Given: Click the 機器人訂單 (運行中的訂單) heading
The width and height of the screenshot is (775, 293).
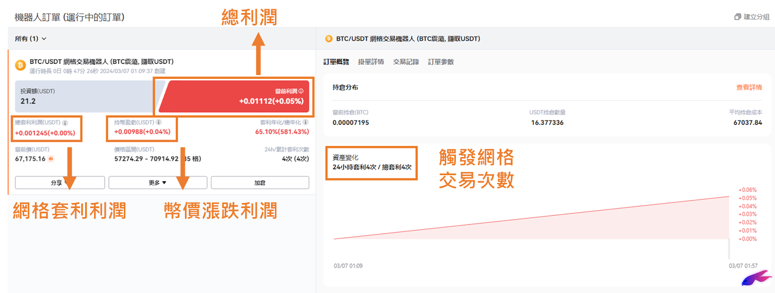Looking at the screenshot, I should point(69,17).
